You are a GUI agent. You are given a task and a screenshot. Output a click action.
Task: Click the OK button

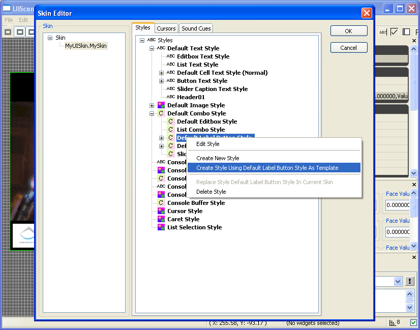click(x=349, y=31)
